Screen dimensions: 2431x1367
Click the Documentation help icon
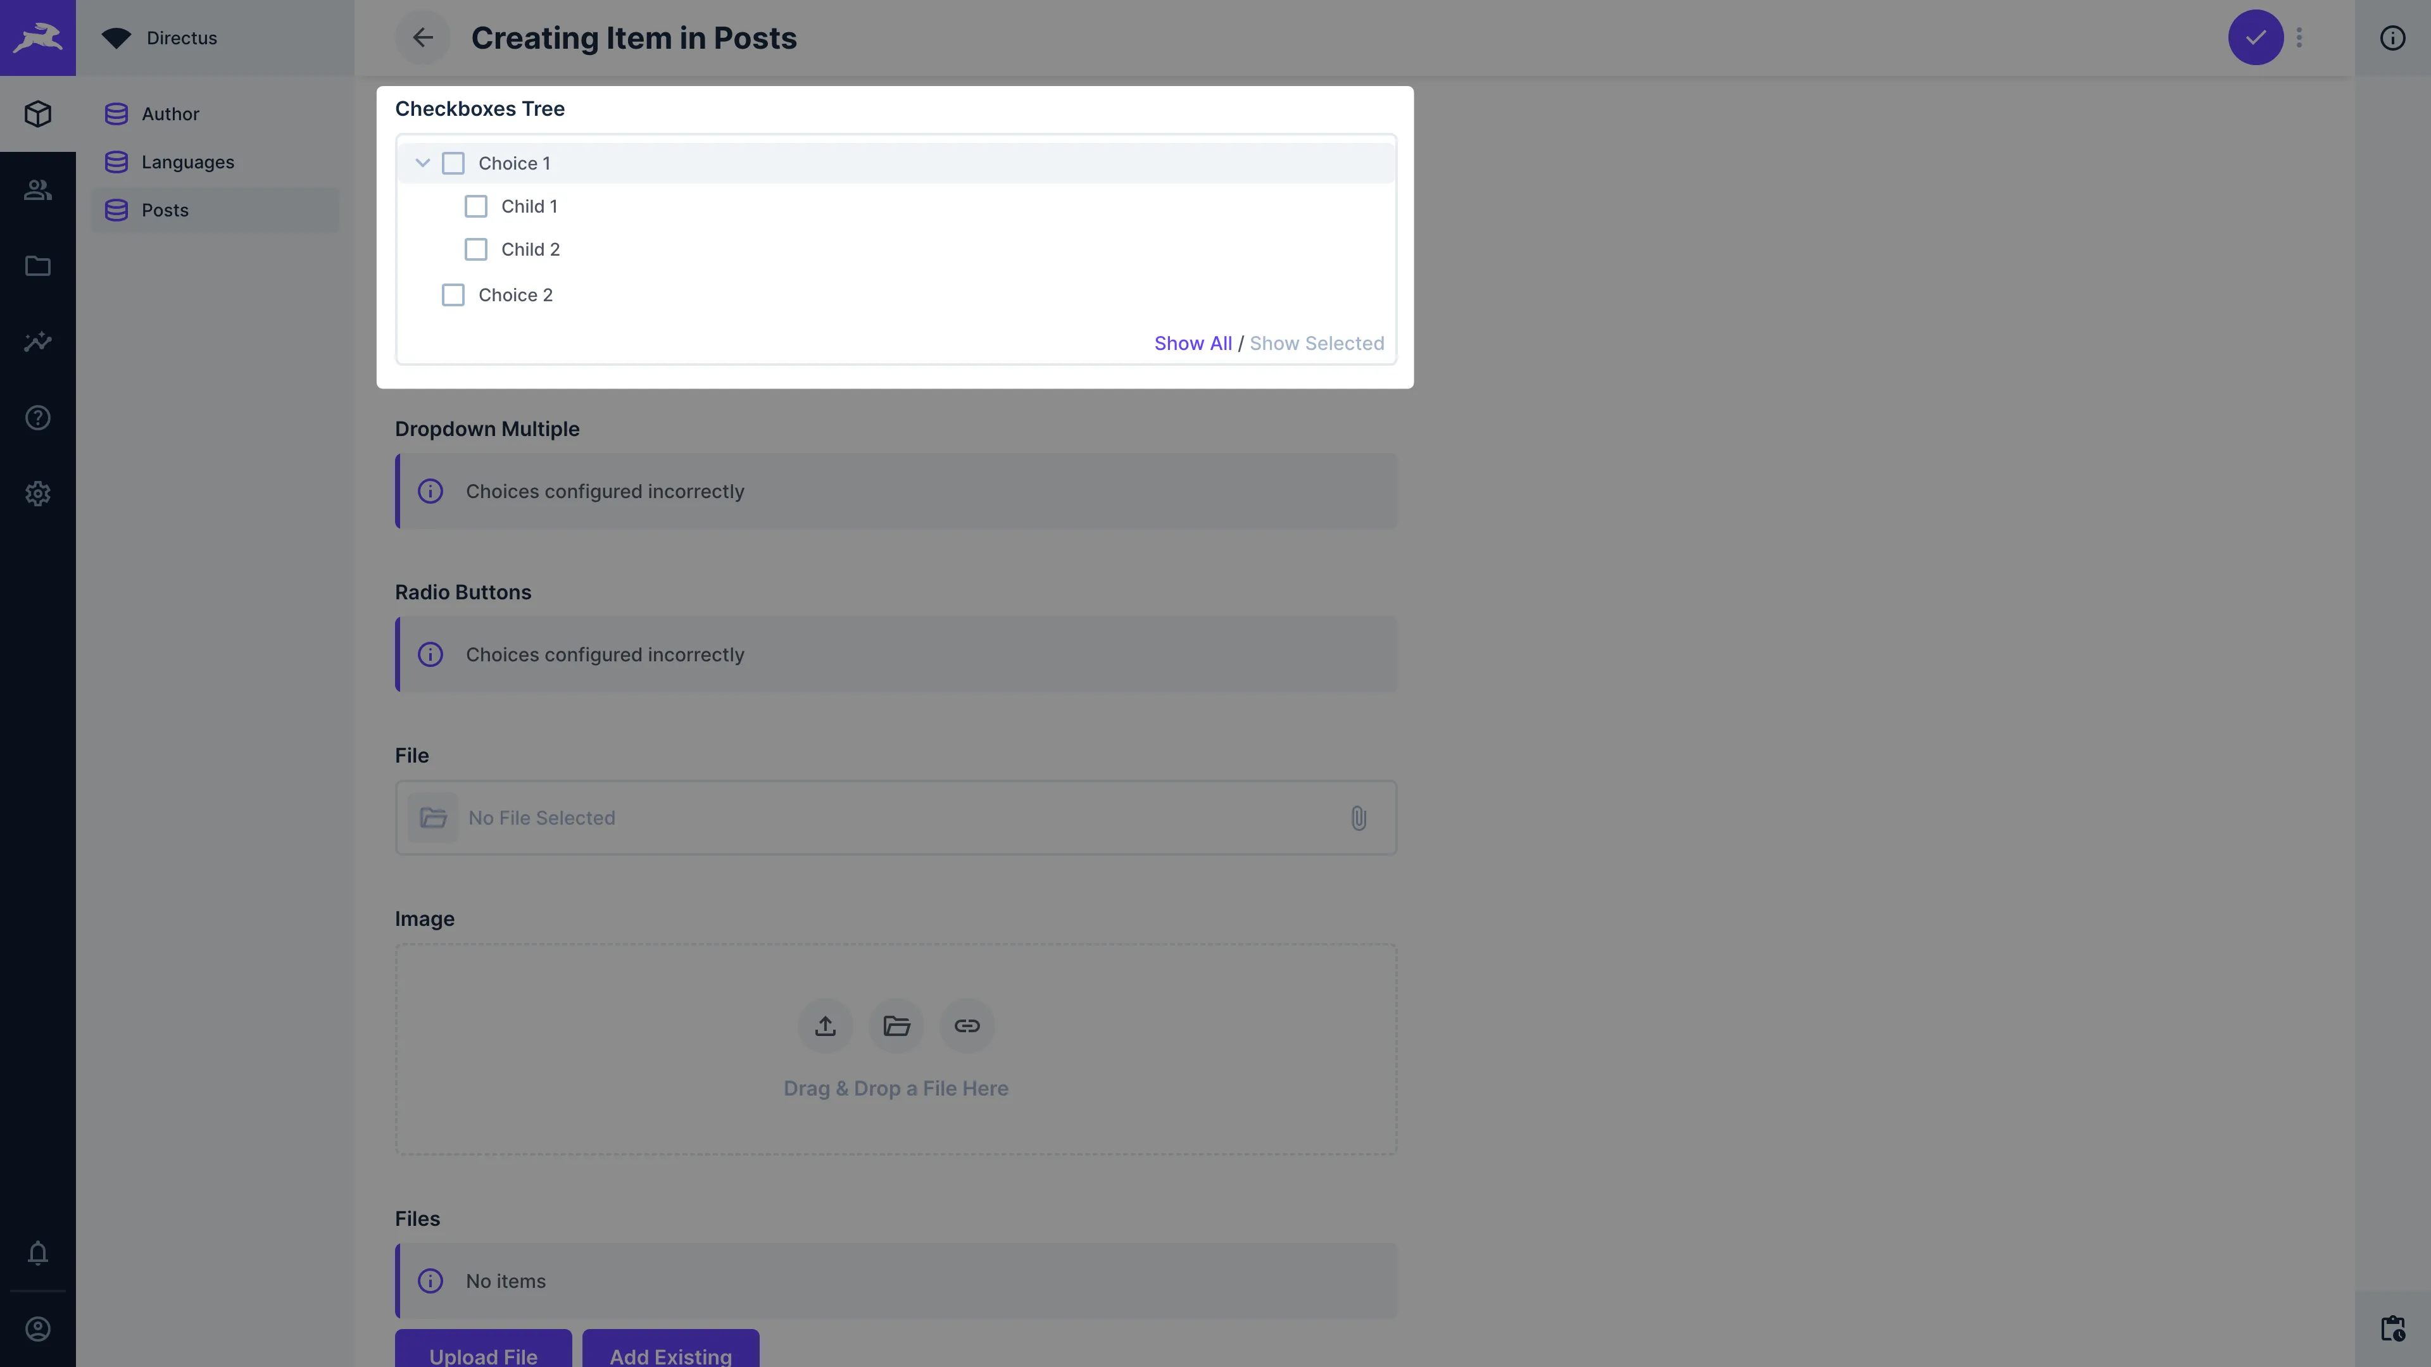(38, 417)
